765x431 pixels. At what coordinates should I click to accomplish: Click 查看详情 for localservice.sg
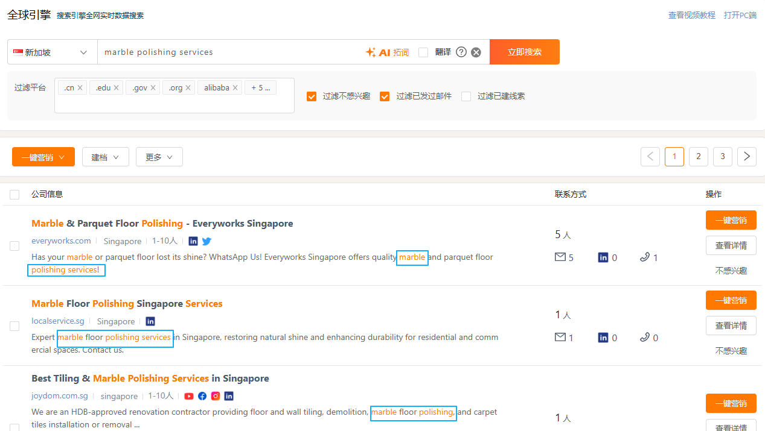tap(731, 326)
